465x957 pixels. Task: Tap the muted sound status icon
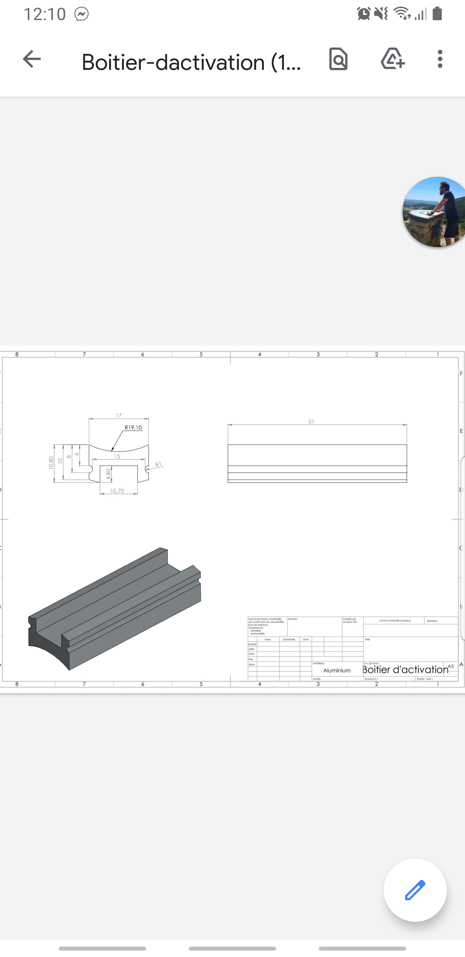click(381, 14)
